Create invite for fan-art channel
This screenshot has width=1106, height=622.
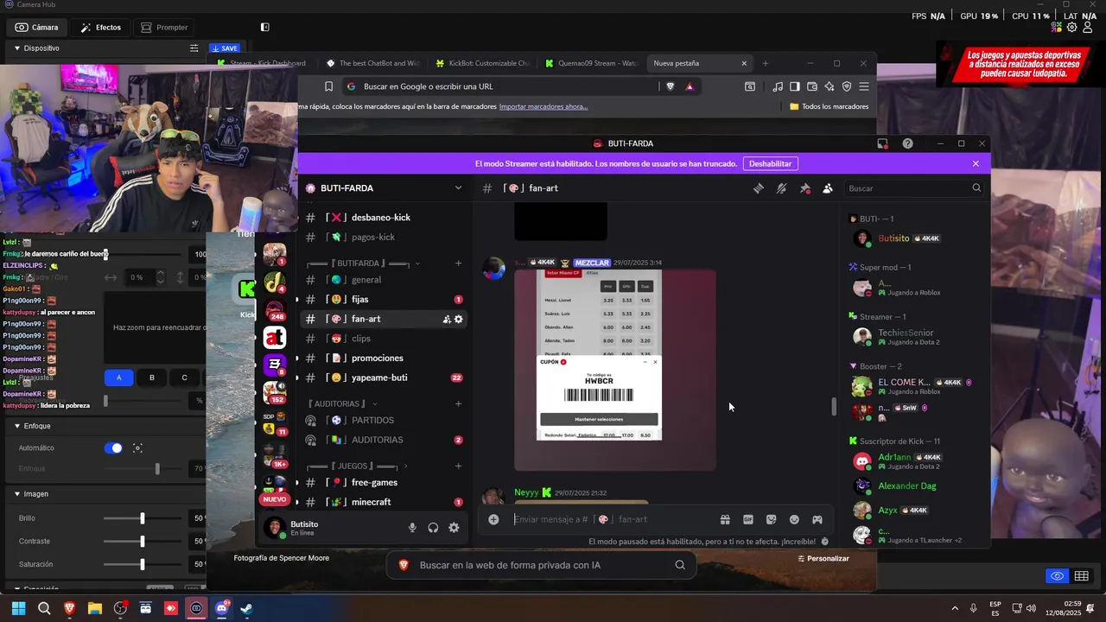(x=447, y=319)
